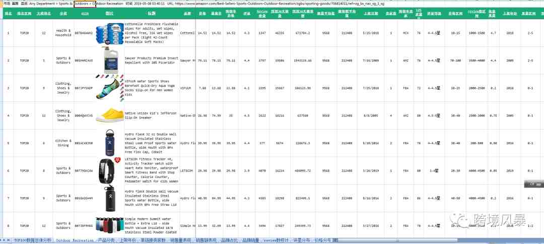Select the 'Native Unisex Kid's Jefferson' title cell
This screenshot has width=544, height=244.
tap(152, 115)
